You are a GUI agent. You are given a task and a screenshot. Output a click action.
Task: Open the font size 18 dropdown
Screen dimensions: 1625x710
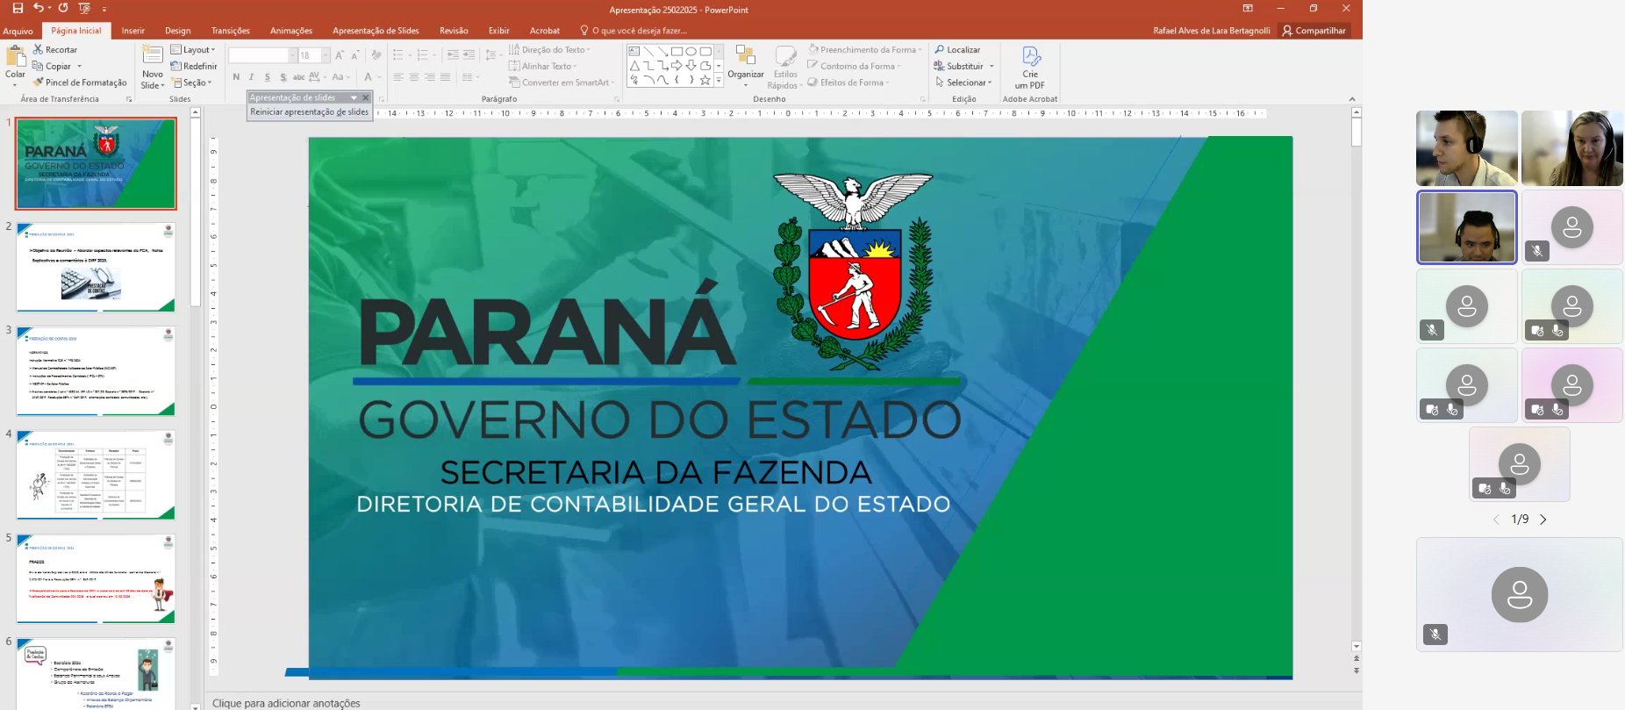coord(326,55)
